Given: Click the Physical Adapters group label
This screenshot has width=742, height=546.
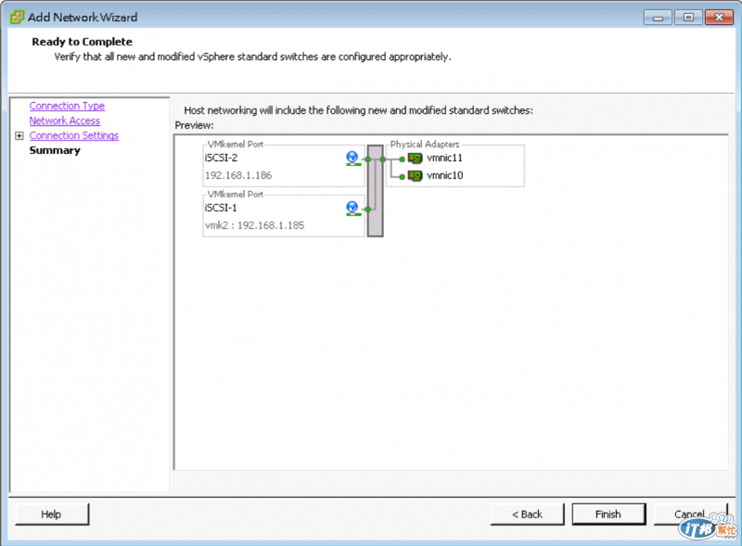Looking at the screenshot, I should [425, 145].
